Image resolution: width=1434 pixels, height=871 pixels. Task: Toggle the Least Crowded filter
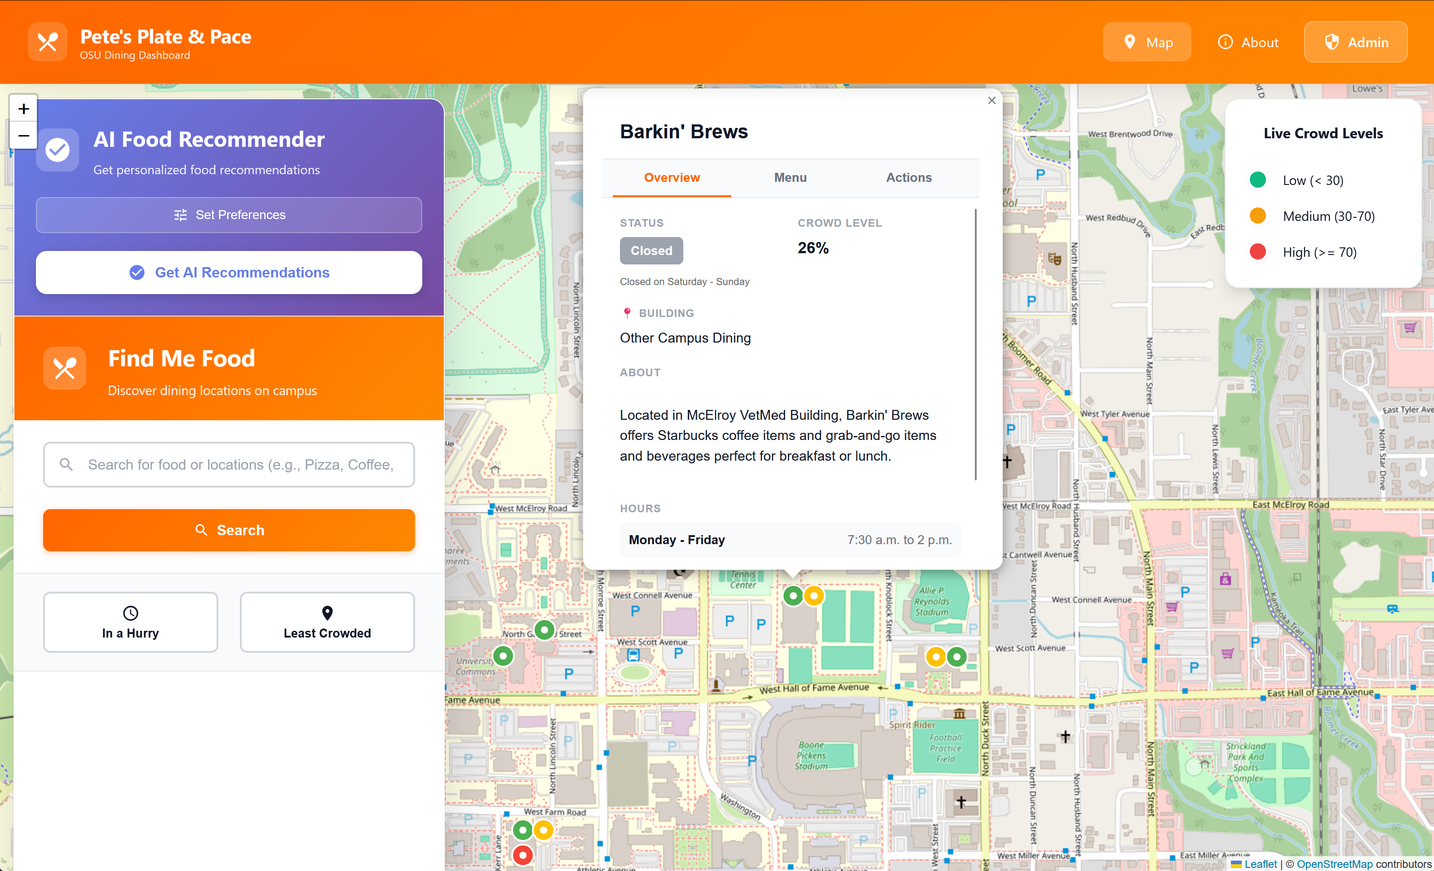[x=327, y=622]
